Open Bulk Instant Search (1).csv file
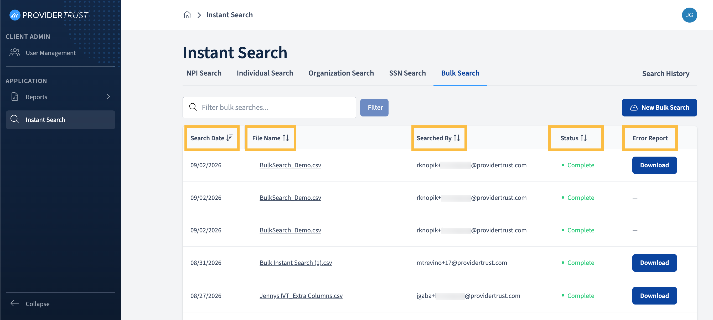 296,263
